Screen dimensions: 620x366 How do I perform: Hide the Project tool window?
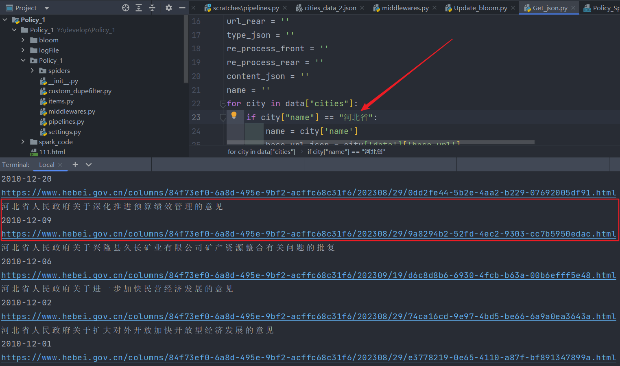pyautogui.click(x=182, y=8)
